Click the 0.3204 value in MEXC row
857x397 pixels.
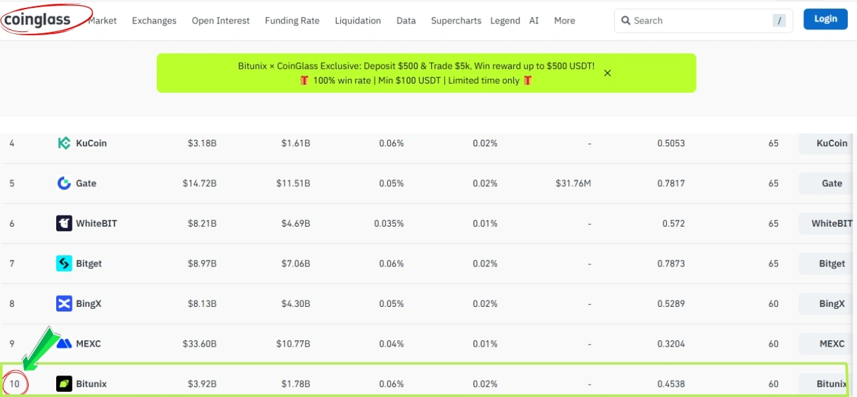[671, 343]
